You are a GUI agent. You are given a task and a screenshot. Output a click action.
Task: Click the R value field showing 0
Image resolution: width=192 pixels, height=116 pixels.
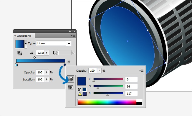pyautogui.click(x=132, y=80)
